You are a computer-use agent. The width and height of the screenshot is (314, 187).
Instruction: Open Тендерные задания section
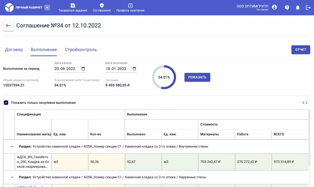[x=73, y=8]
